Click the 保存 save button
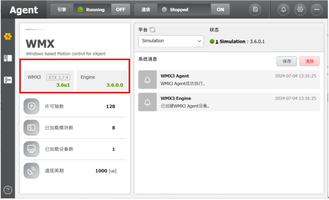Image resolution: width=329 pixels, height=200 pixels. [286, 61]
